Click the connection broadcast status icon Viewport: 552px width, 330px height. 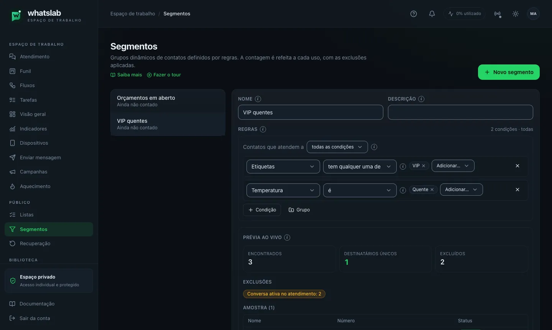click(x=498, y=14)
